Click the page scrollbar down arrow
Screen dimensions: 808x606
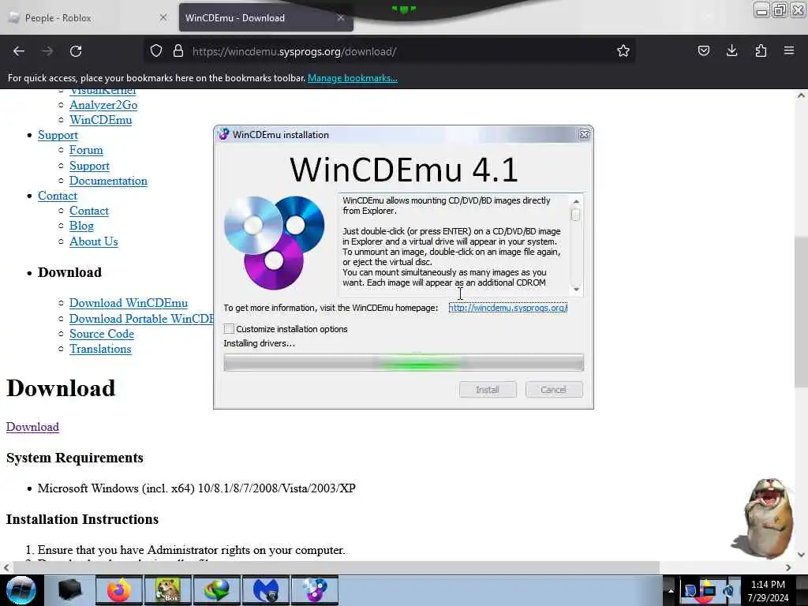pos(801,555)
